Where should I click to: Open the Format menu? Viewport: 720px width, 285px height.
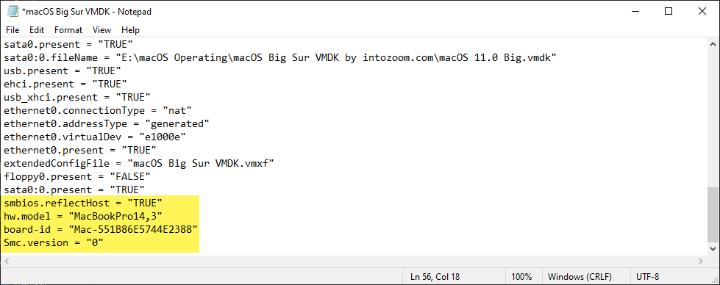(x=68, y=30)
